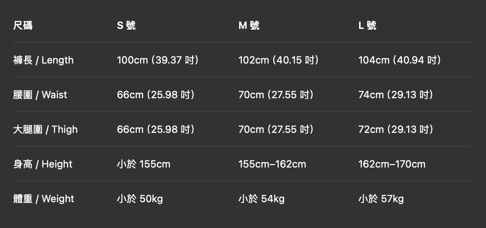Click the 102cm (40.15 吋) length value
Image resolution: width=486 pixels, height=228 pixels.
pos(278,60)
